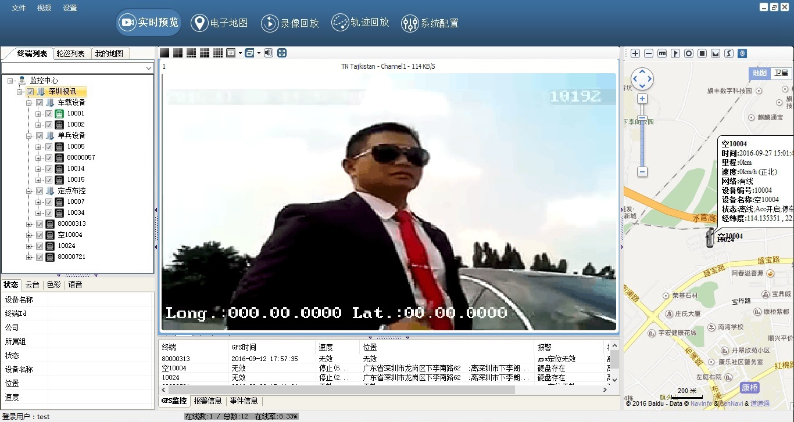Open the 电子地图 electronic map view
This screenshot has height=422, width=794.
point(220,23)
